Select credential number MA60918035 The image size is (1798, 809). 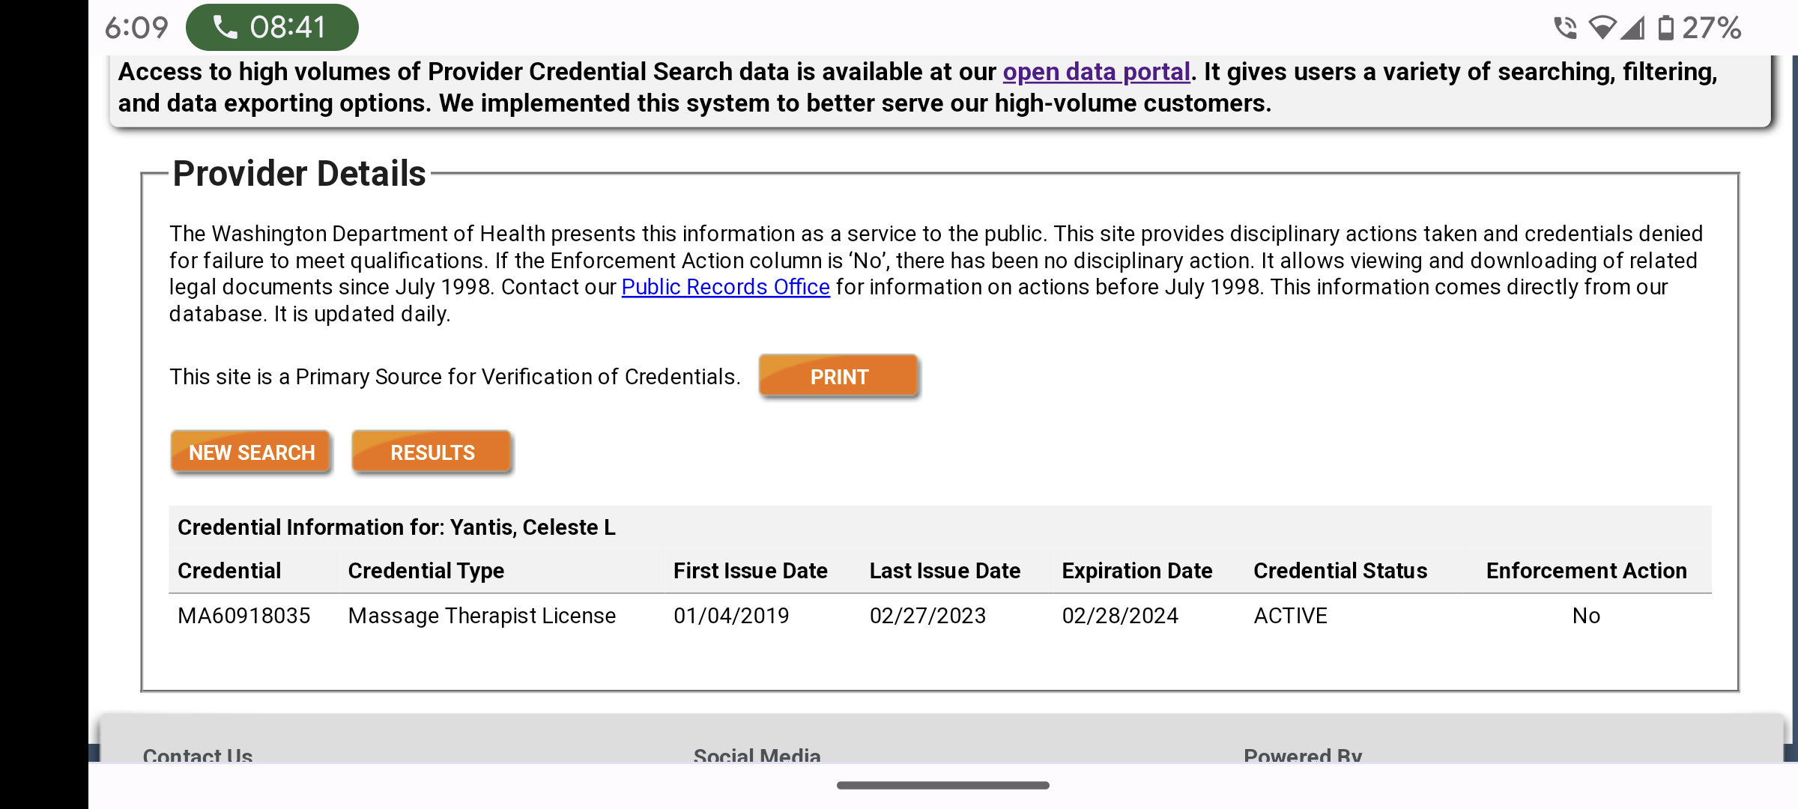[244, 616]
